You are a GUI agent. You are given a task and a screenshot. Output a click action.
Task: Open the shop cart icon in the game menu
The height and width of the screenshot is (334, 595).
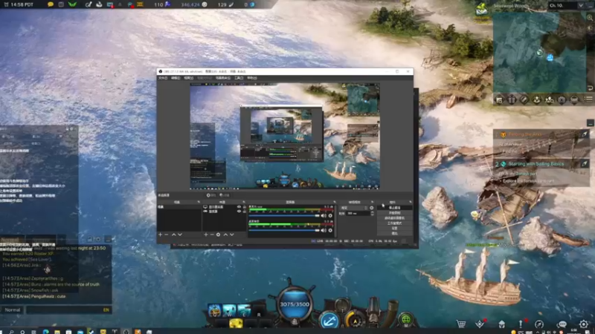click(x=461, y=324)
